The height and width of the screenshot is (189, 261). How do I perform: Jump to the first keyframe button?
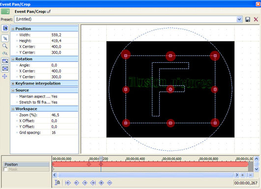[x=68, y=183]
